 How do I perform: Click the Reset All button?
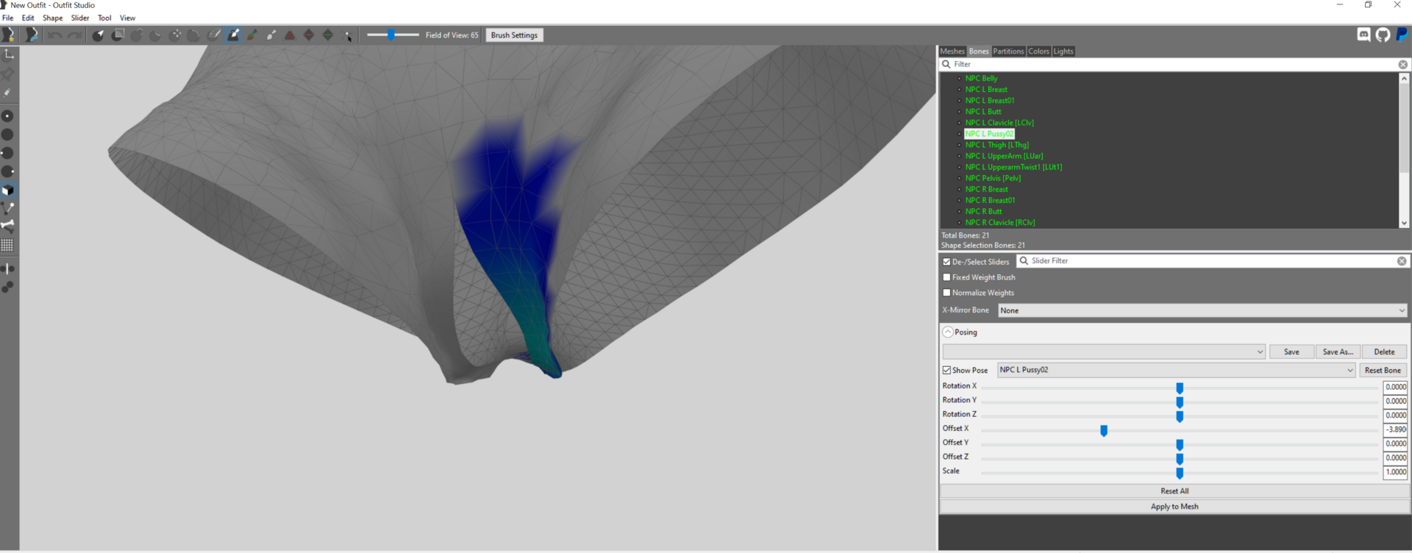click(1174, 490)
